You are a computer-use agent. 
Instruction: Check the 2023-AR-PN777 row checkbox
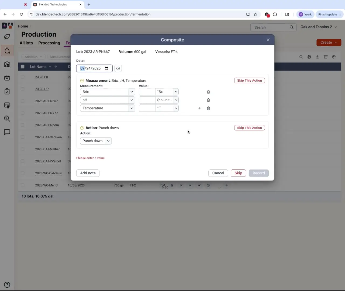click(23, 113)
